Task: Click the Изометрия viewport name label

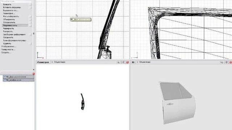Action: (43, 62)
